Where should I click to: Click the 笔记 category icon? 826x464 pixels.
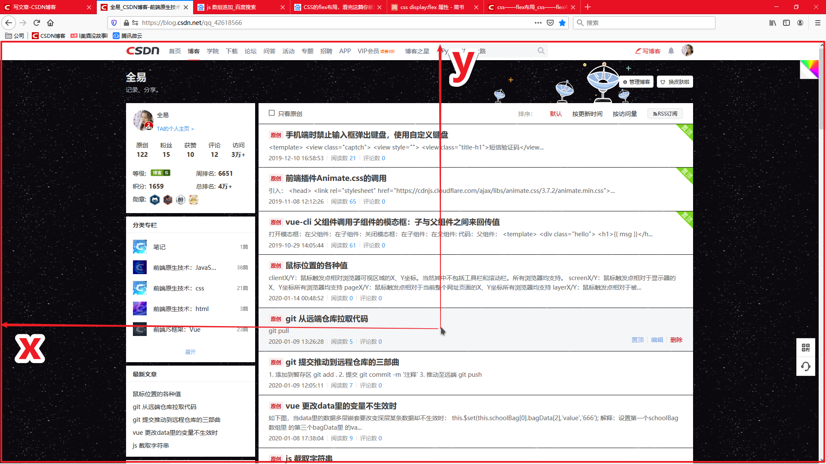[140, 247]
